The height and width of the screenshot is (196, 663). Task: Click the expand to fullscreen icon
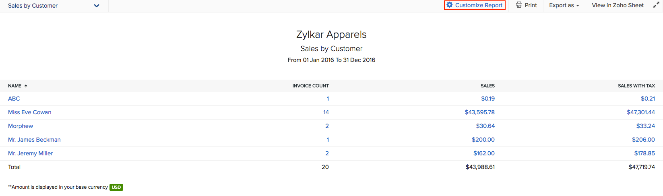(x=656, y=5)
